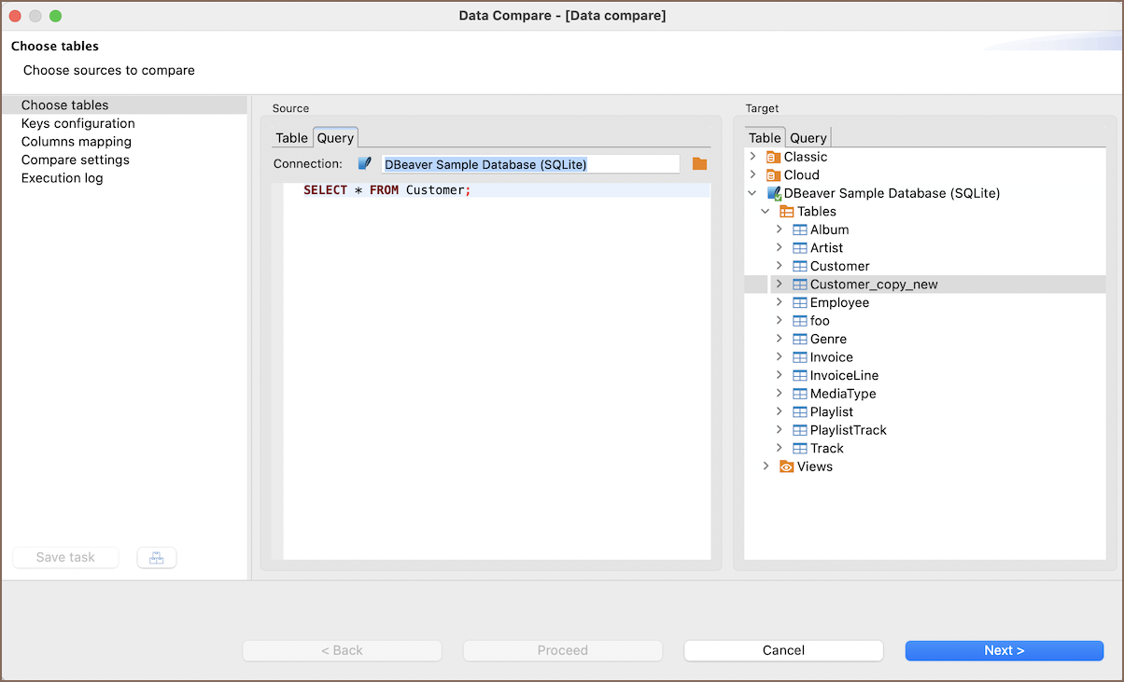The height and width of the screenshot is (682, 1124).
Task: Click the Connection name field
Action: pos(529,164)
